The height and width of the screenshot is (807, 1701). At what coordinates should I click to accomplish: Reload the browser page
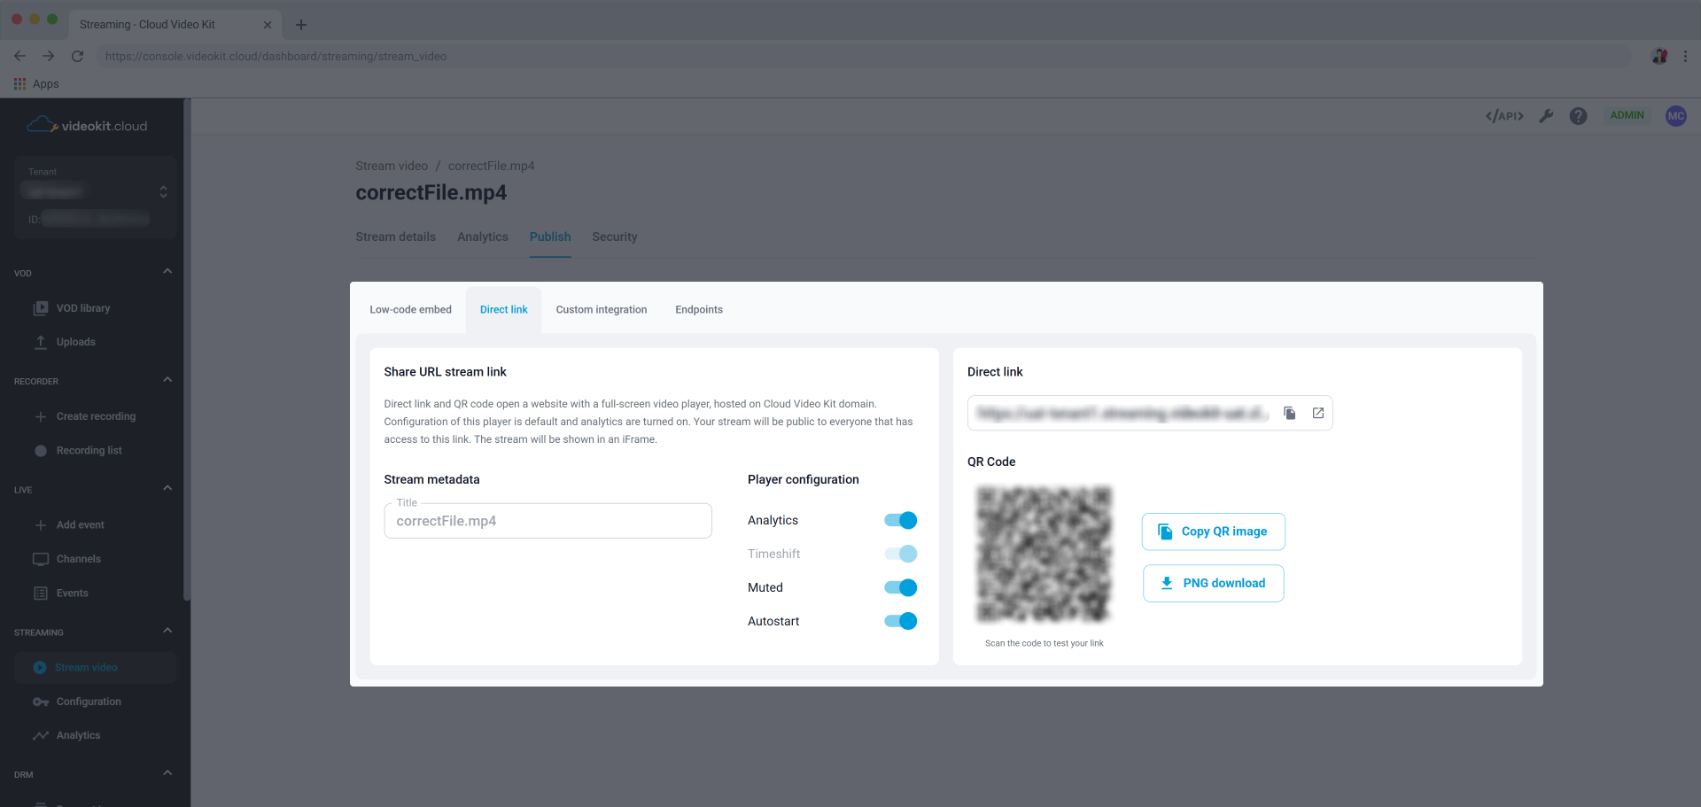(78, 56)
